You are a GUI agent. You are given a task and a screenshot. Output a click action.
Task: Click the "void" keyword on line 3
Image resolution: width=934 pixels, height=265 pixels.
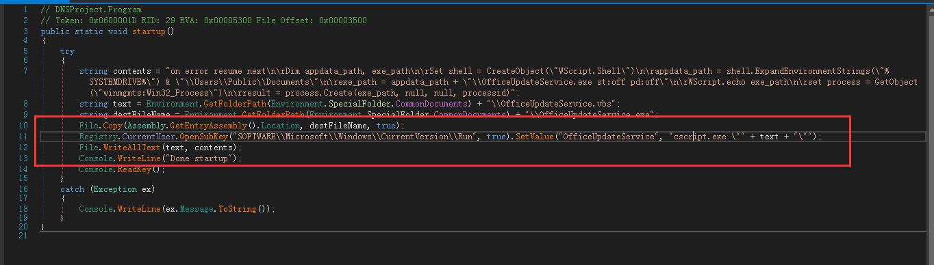click(x=118, y=31)
